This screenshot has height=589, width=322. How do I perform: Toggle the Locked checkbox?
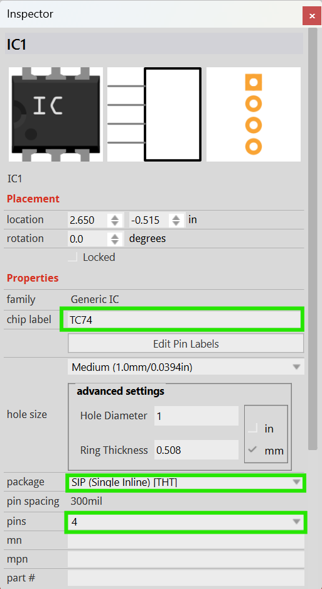click(73, 257)
